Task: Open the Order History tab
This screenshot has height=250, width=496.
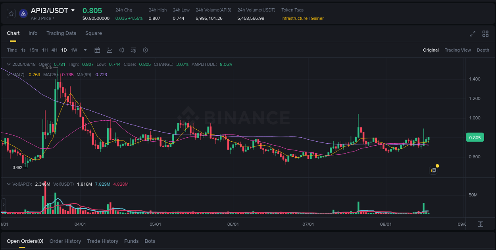Action: [65, 241]
